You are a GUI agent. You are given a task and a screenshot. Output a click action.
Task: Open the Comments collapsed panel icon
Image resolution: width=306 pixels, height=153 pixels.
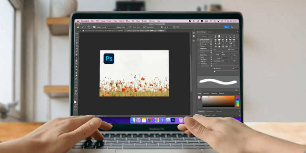click(x=194, y=36)
